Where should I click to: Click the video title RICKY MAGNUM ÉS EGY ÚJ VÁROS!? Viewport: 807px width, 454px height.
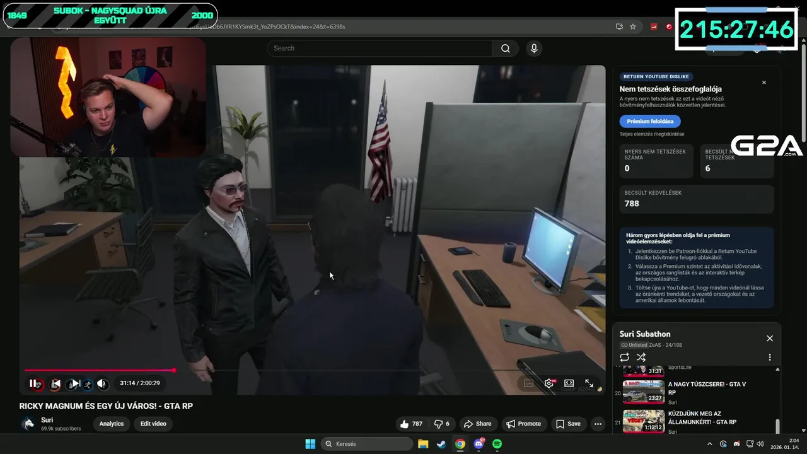pyautogui.click(x=106, y=406)
